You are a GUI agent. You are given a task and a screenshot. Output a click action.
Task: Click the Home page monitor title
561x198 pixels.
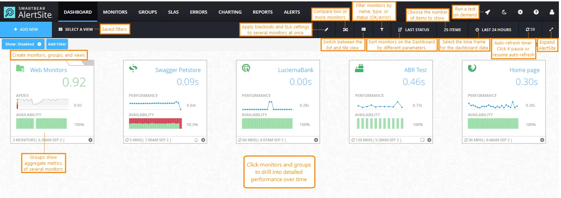tap(525, 70)
